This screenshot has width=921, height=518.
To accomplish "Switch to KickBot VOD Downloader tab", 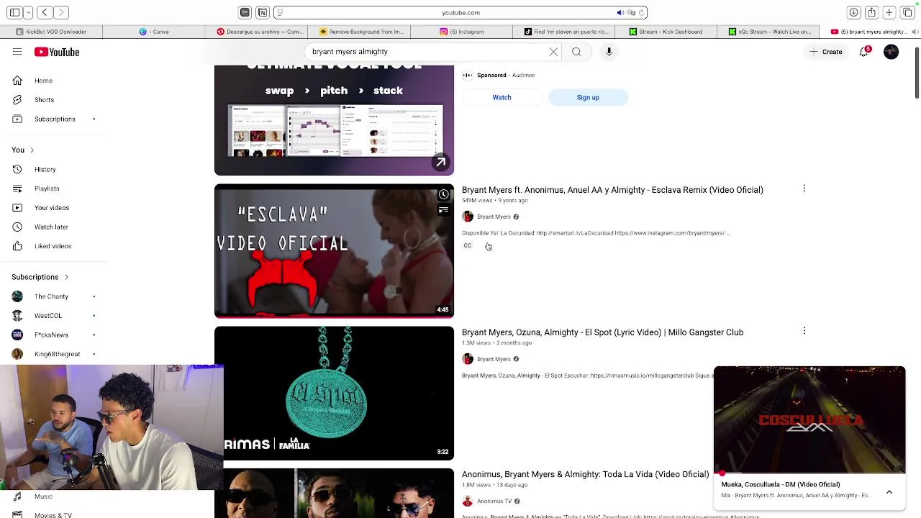I will point(51,32).
